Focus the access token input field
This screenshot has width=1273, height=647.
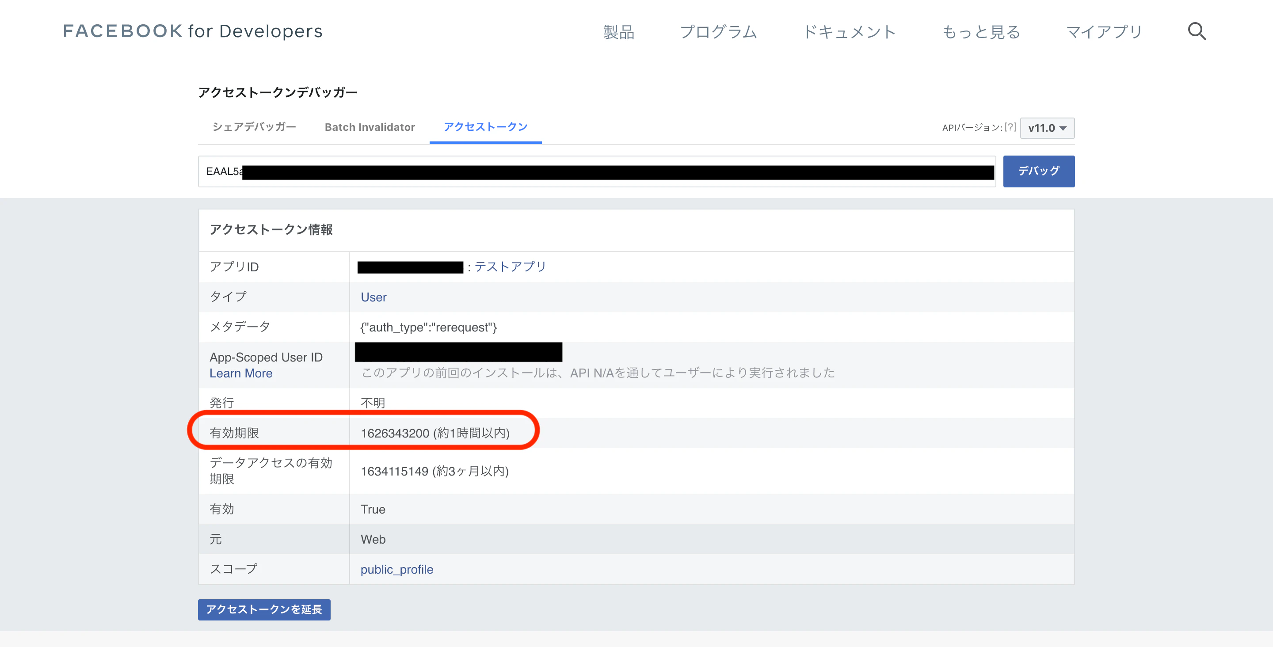click(596, 171)
